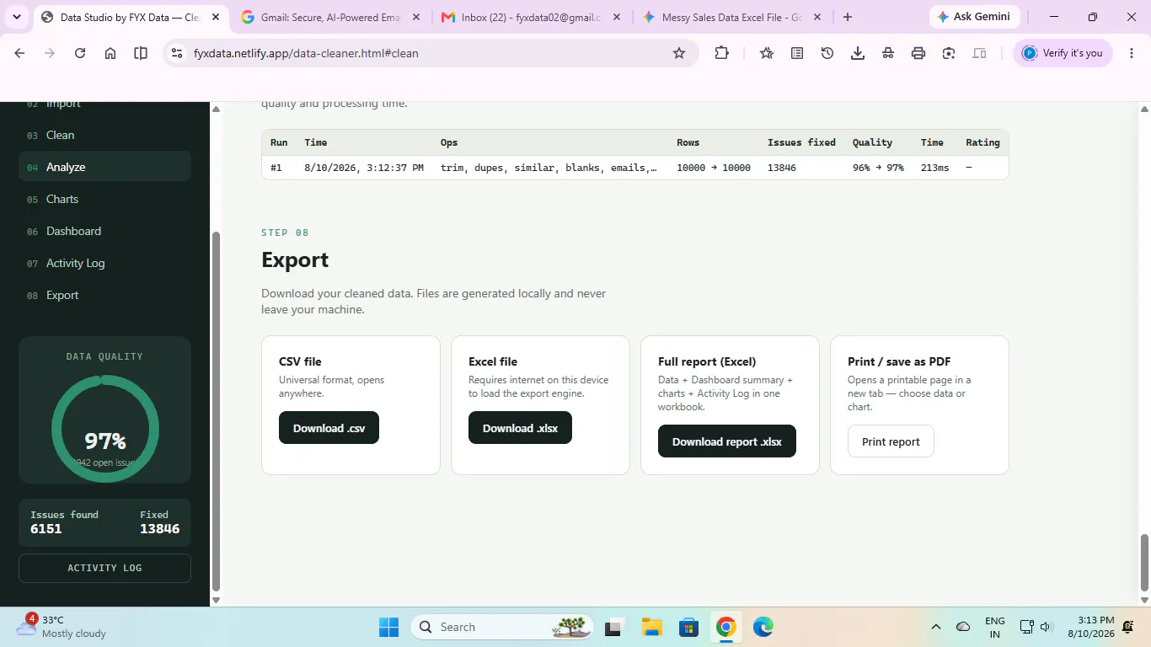Close the Data Studio by FYX Data tab
This screenshot has height=647, width=1151.
pos(215,17)
